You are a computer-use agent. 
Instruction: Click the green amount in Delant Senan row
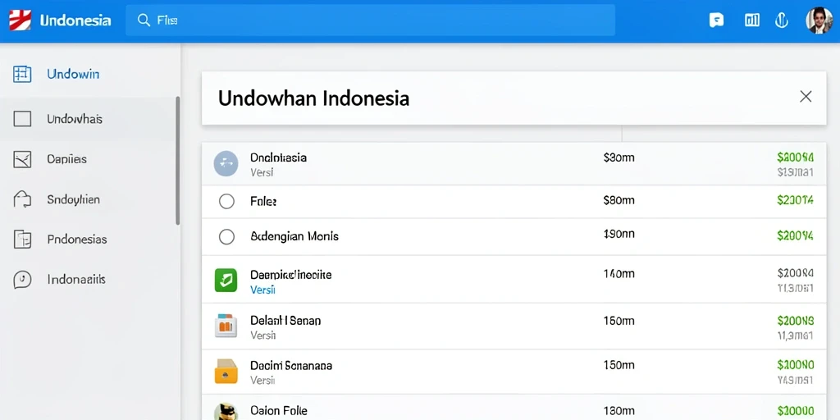[796, 321]
